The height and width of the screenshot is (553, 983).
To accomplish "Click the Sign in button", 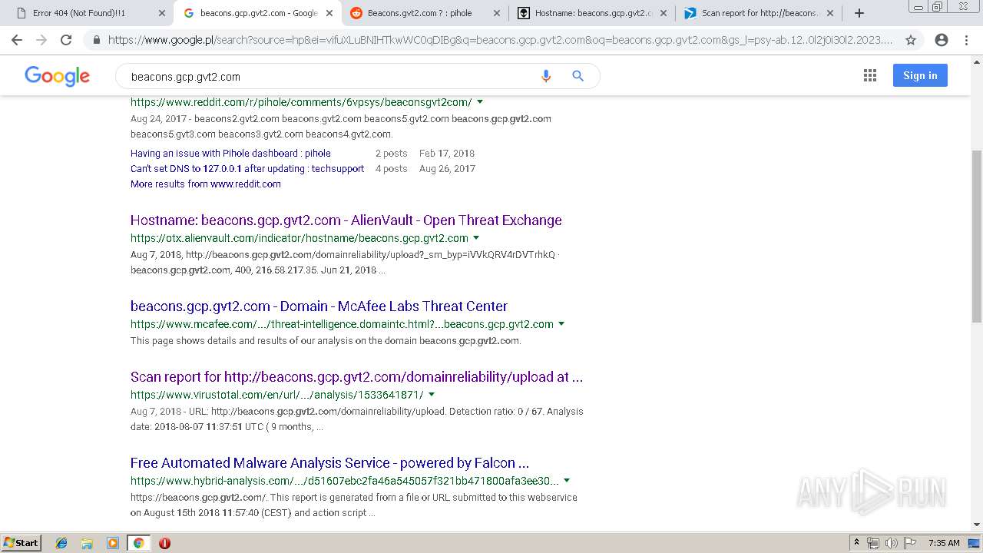I will (x=920, y=75).
